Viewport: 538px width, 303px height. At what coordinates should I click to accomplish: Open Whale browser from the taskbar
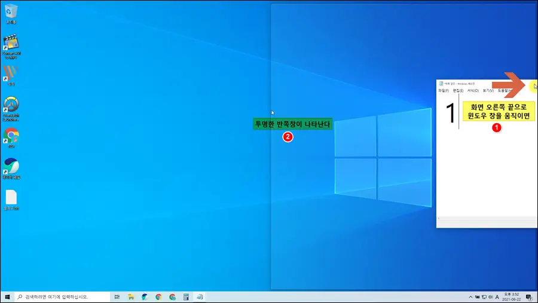click(x=145, y=297)
